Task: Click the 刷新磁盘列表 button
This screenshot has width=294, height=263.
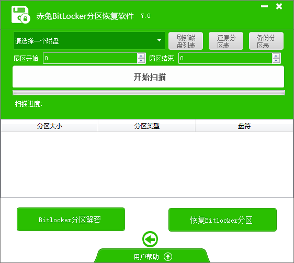Action: click(x=186, y=41)
